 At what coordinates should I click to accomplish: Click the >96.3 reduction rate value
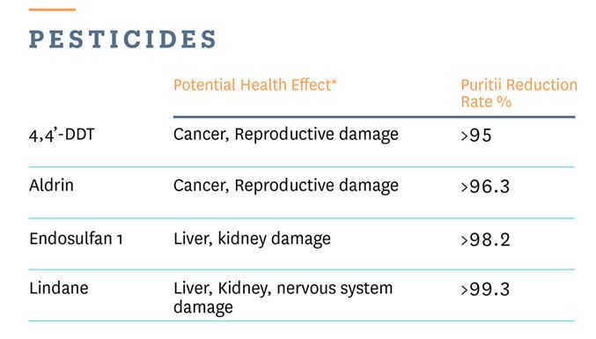pos(485,187)
